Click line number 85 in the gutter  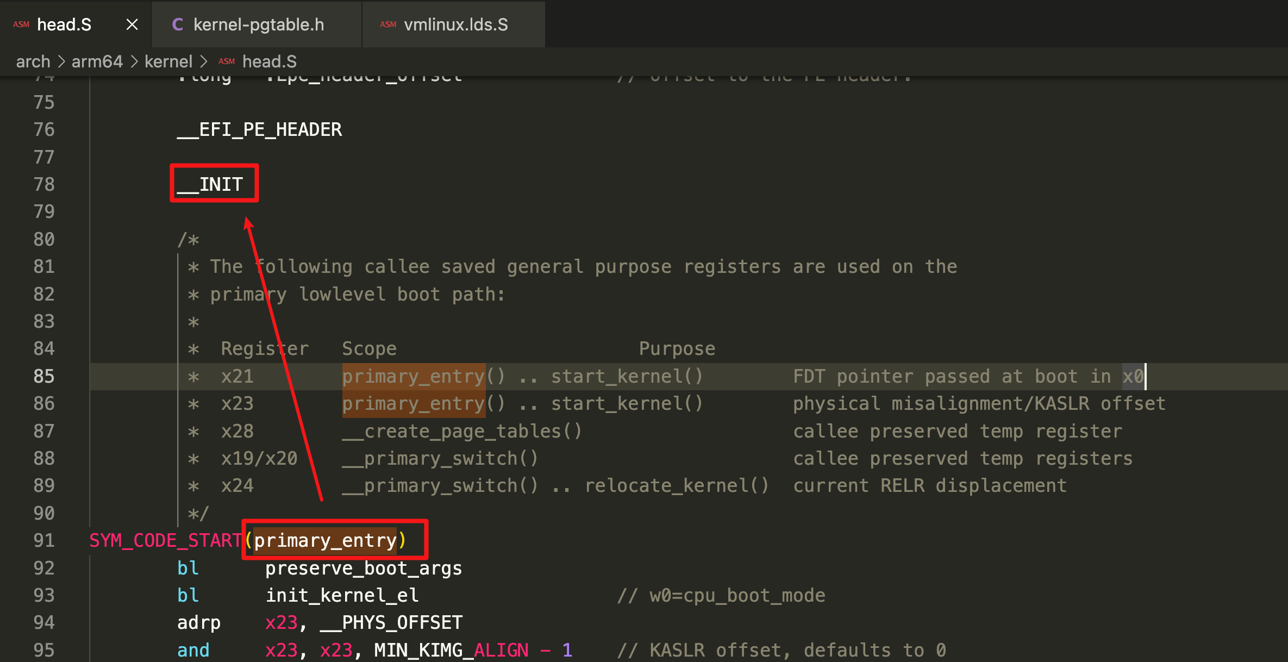(x=44, y=376)
